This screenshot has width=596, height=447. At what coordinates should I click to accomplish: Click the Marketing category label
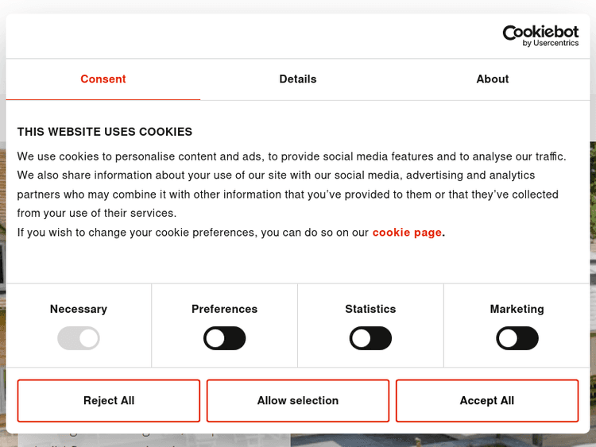[x=517, y=309]
